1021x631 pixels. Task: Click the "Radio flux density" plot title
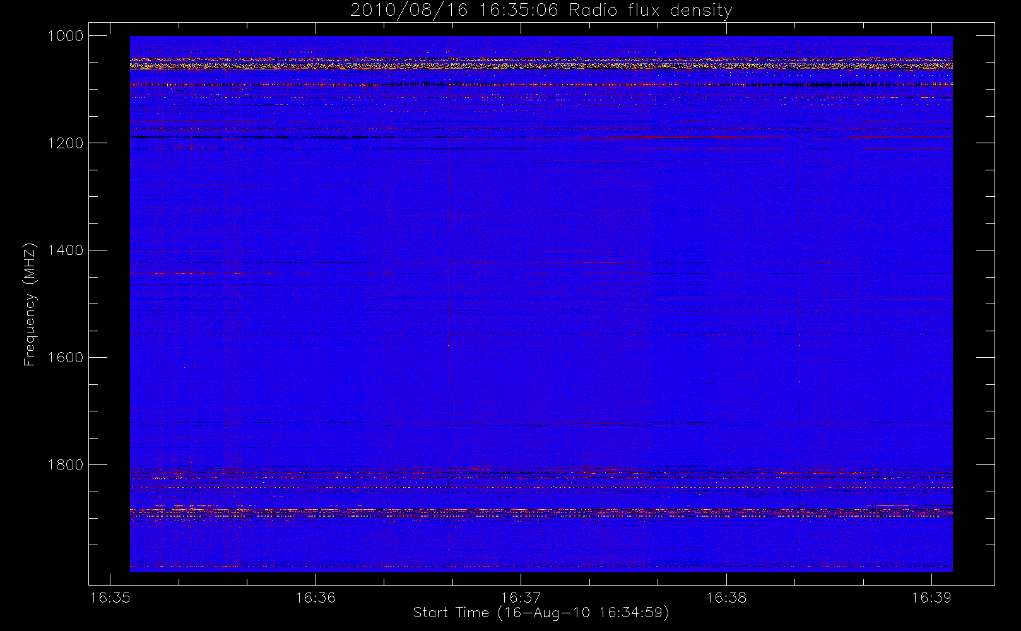point(541,11)
